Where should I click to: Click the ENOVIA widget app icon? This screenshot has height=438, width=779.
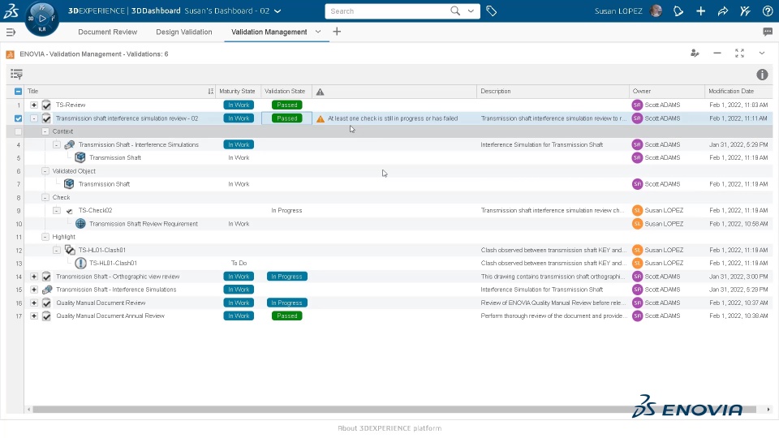[x=10, y=54]
